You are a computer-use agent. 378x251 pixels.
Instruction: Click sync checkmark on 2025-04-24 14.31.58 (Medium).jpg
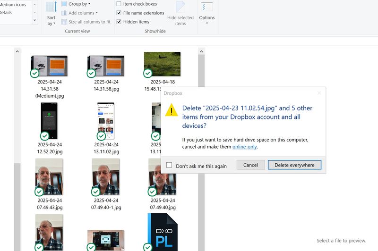(x=34, y=73)
